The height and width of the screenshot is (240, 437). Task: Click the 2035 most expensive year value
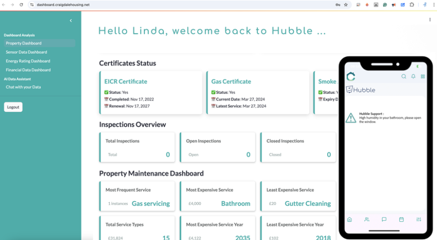point(243,238)
